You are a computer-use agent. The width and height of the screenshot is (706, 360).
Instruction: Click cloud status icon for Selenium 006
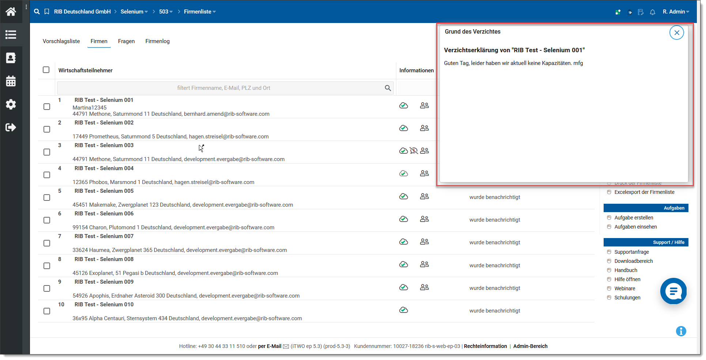404,219
